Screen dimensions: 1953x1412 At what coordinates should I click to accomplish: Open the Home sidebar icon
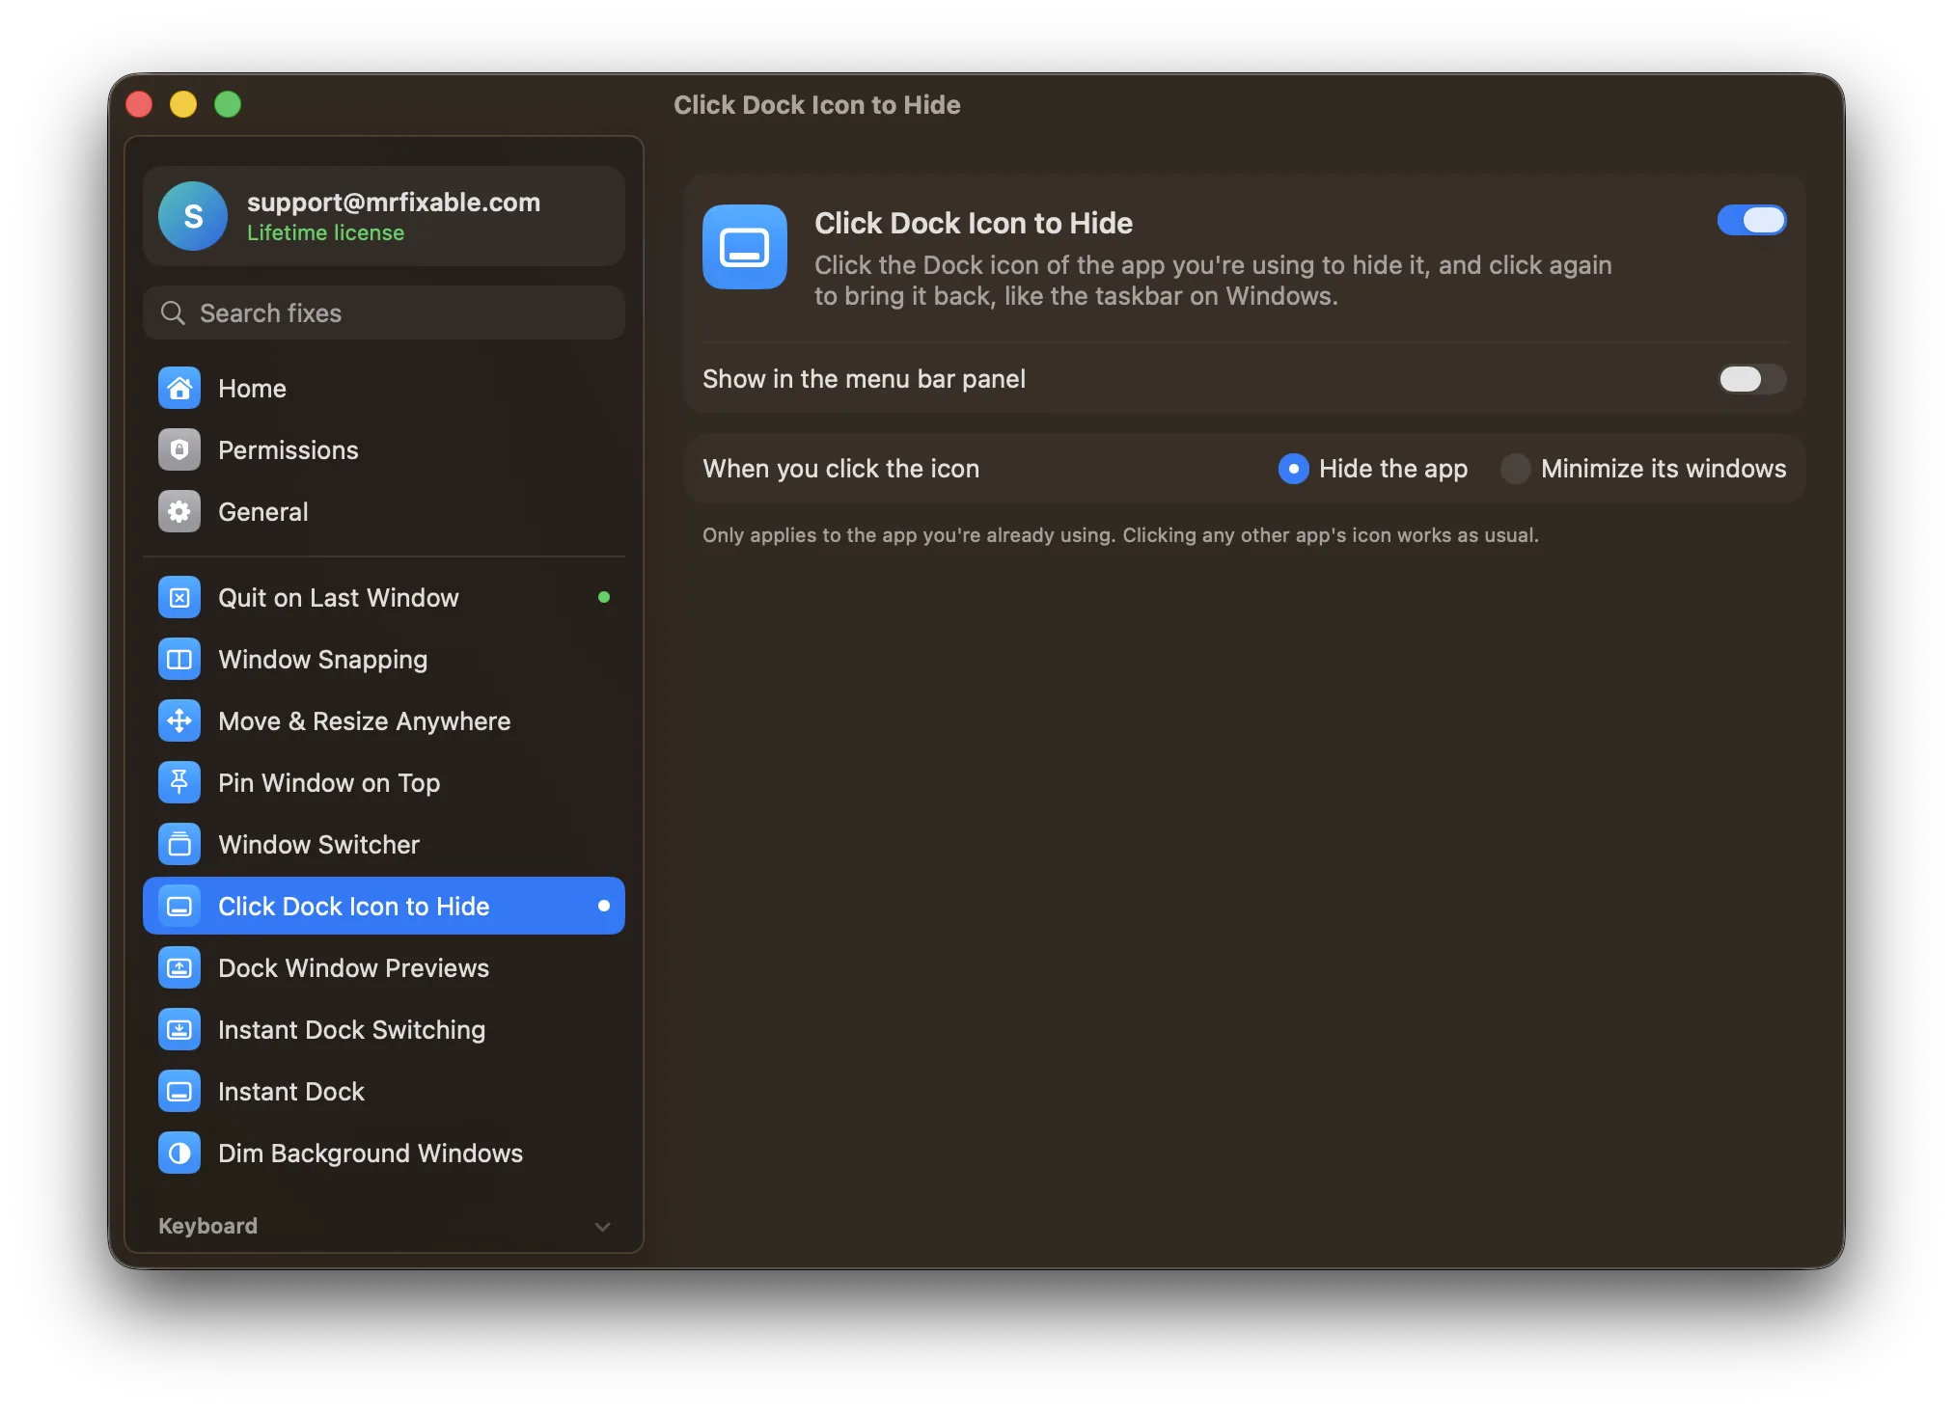coord(179,389)
